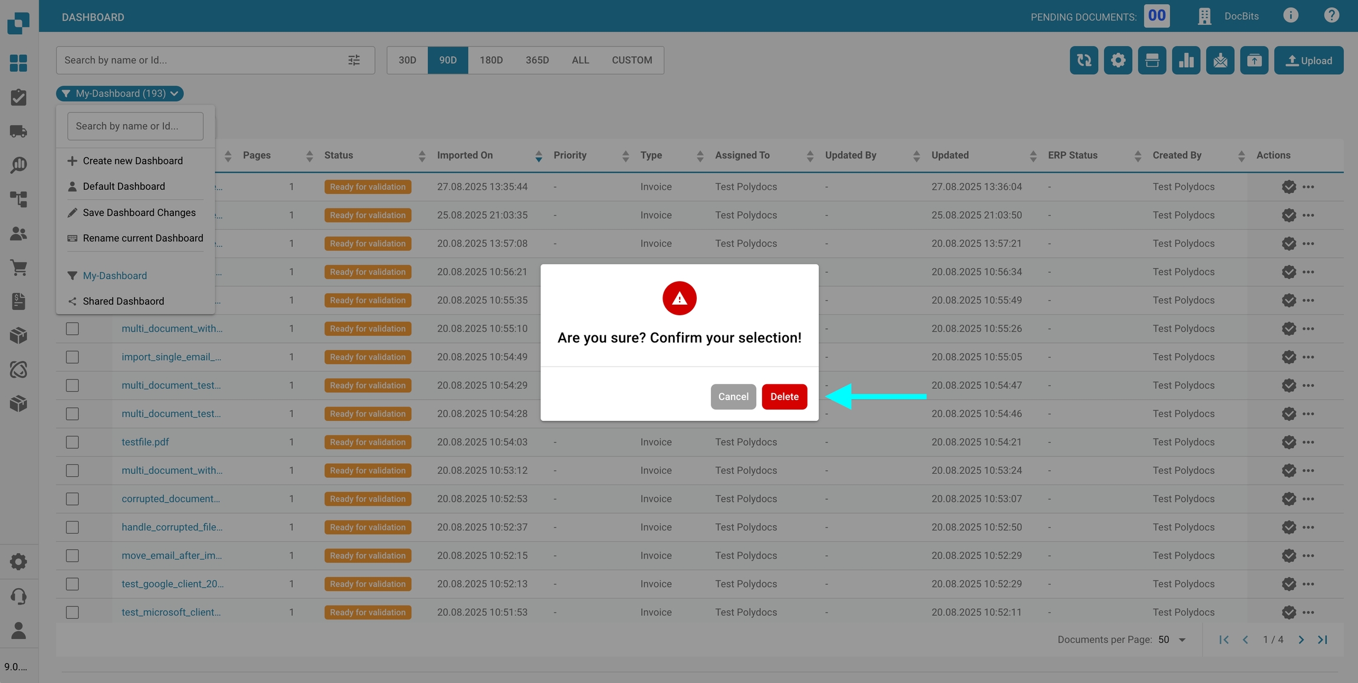This screenshot has width=1358, height=683.
Task: Open the dashboard settings gear icon
Action: 1118,60
